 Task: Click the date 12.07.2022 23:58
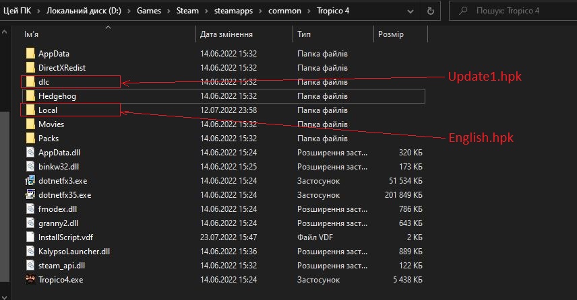click(229, 110)
